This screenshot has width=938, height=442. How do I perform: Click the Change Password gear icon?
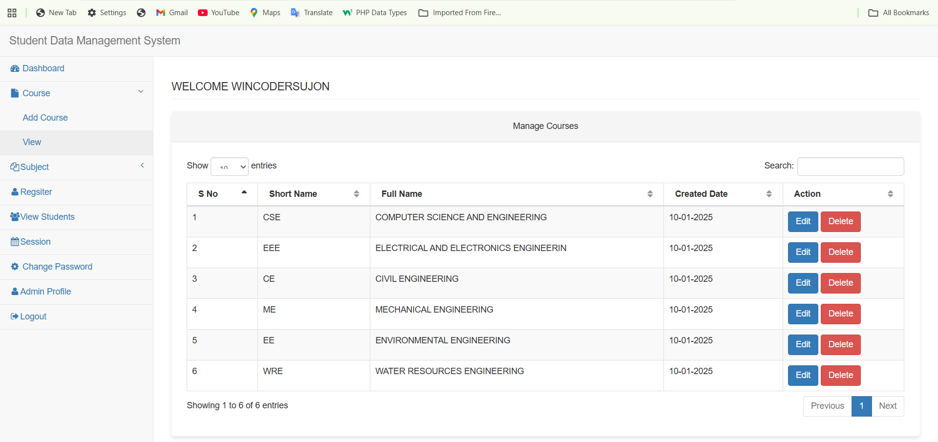click(x=15, y=267)
